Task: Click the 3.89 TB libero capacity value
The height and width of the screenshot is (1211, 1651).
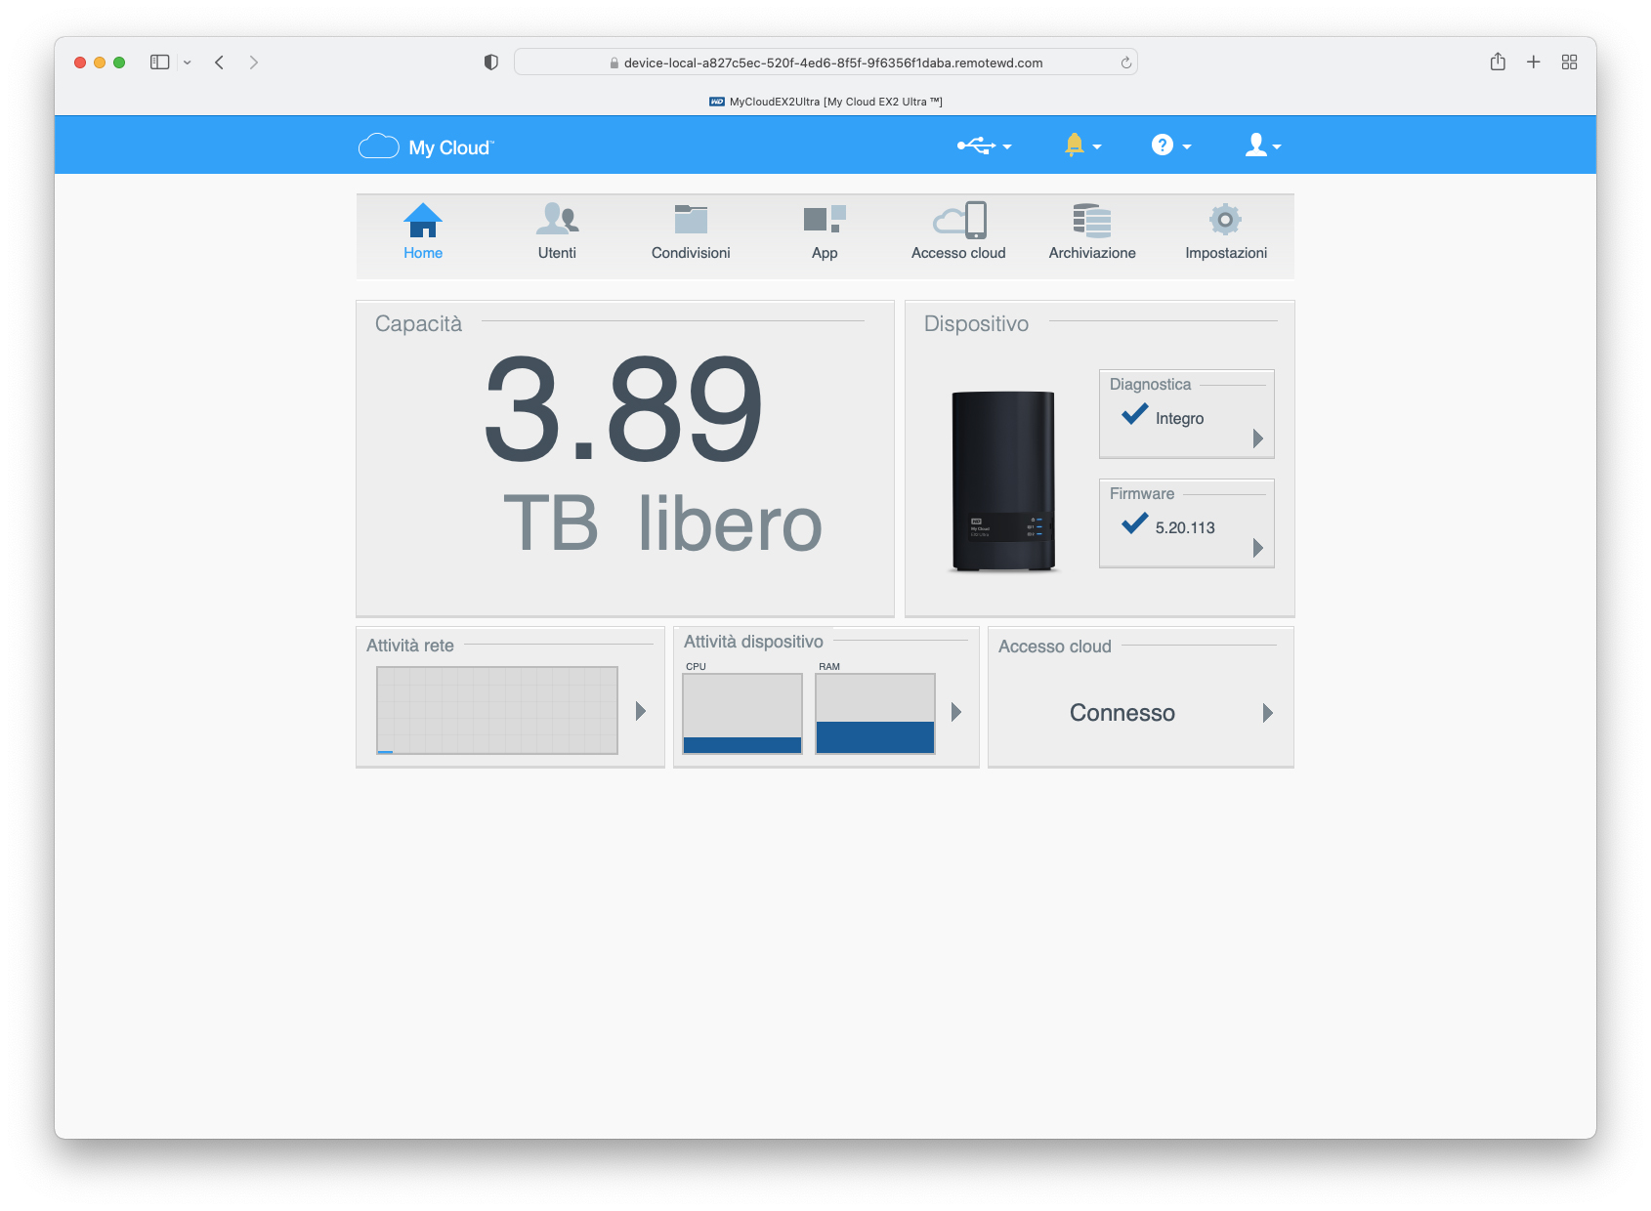Action: 655,456
